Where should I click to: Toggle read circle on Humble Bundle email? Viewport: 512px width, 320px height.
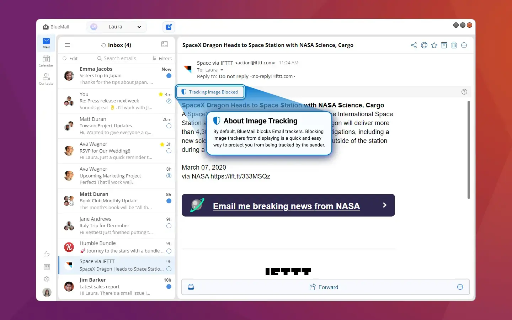click(x=169, y=251)
